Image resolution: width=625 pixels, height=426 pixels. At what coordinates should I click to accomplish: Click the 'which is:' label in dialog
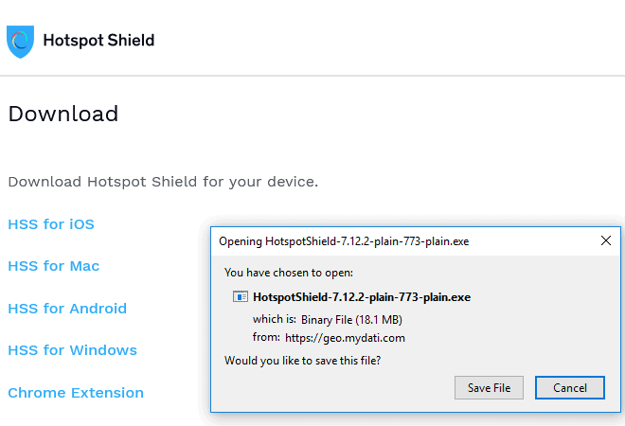tap(275, 319)
